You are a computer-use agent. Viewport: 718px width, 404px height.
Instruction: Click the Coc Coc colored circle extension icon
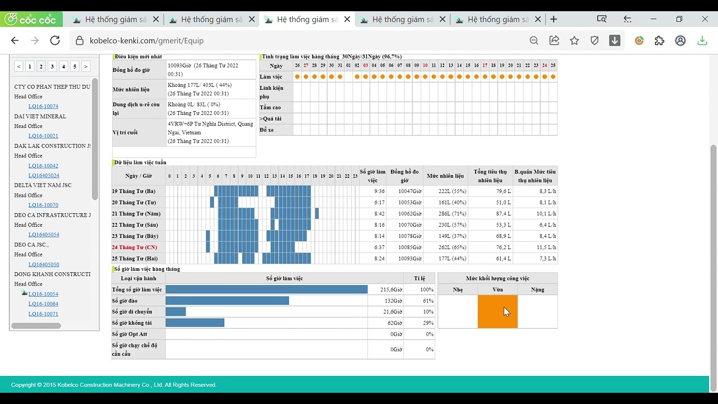(639, 40)
